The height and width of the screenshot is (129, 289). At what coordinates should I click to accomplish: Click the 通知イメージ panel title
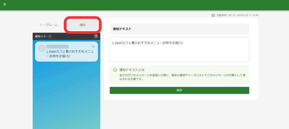(43, 36)
